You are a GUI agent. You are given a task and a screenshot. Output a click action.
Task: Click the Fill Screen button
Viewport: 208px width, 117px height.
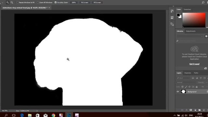[97, 2]
